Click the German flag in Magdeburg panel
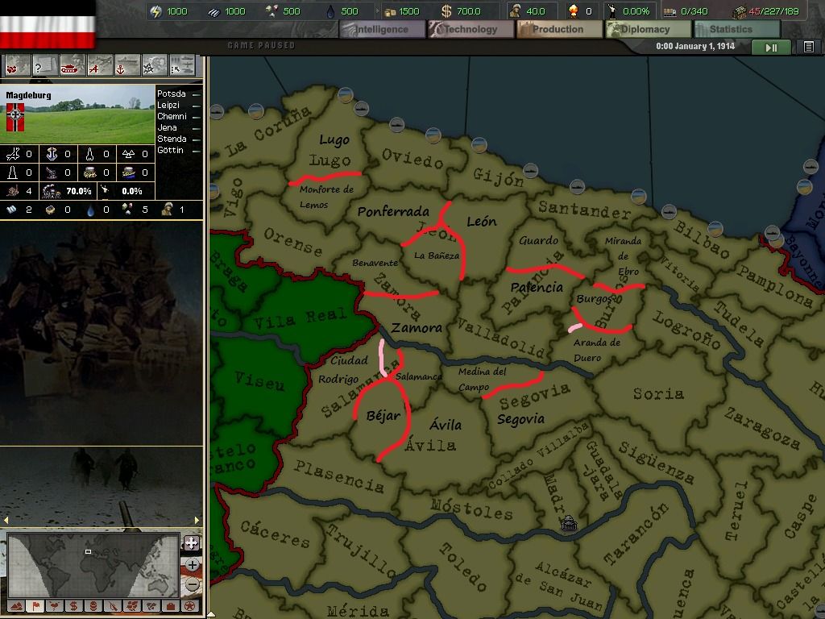Screen dimensions: 825x619 (15, 117)
